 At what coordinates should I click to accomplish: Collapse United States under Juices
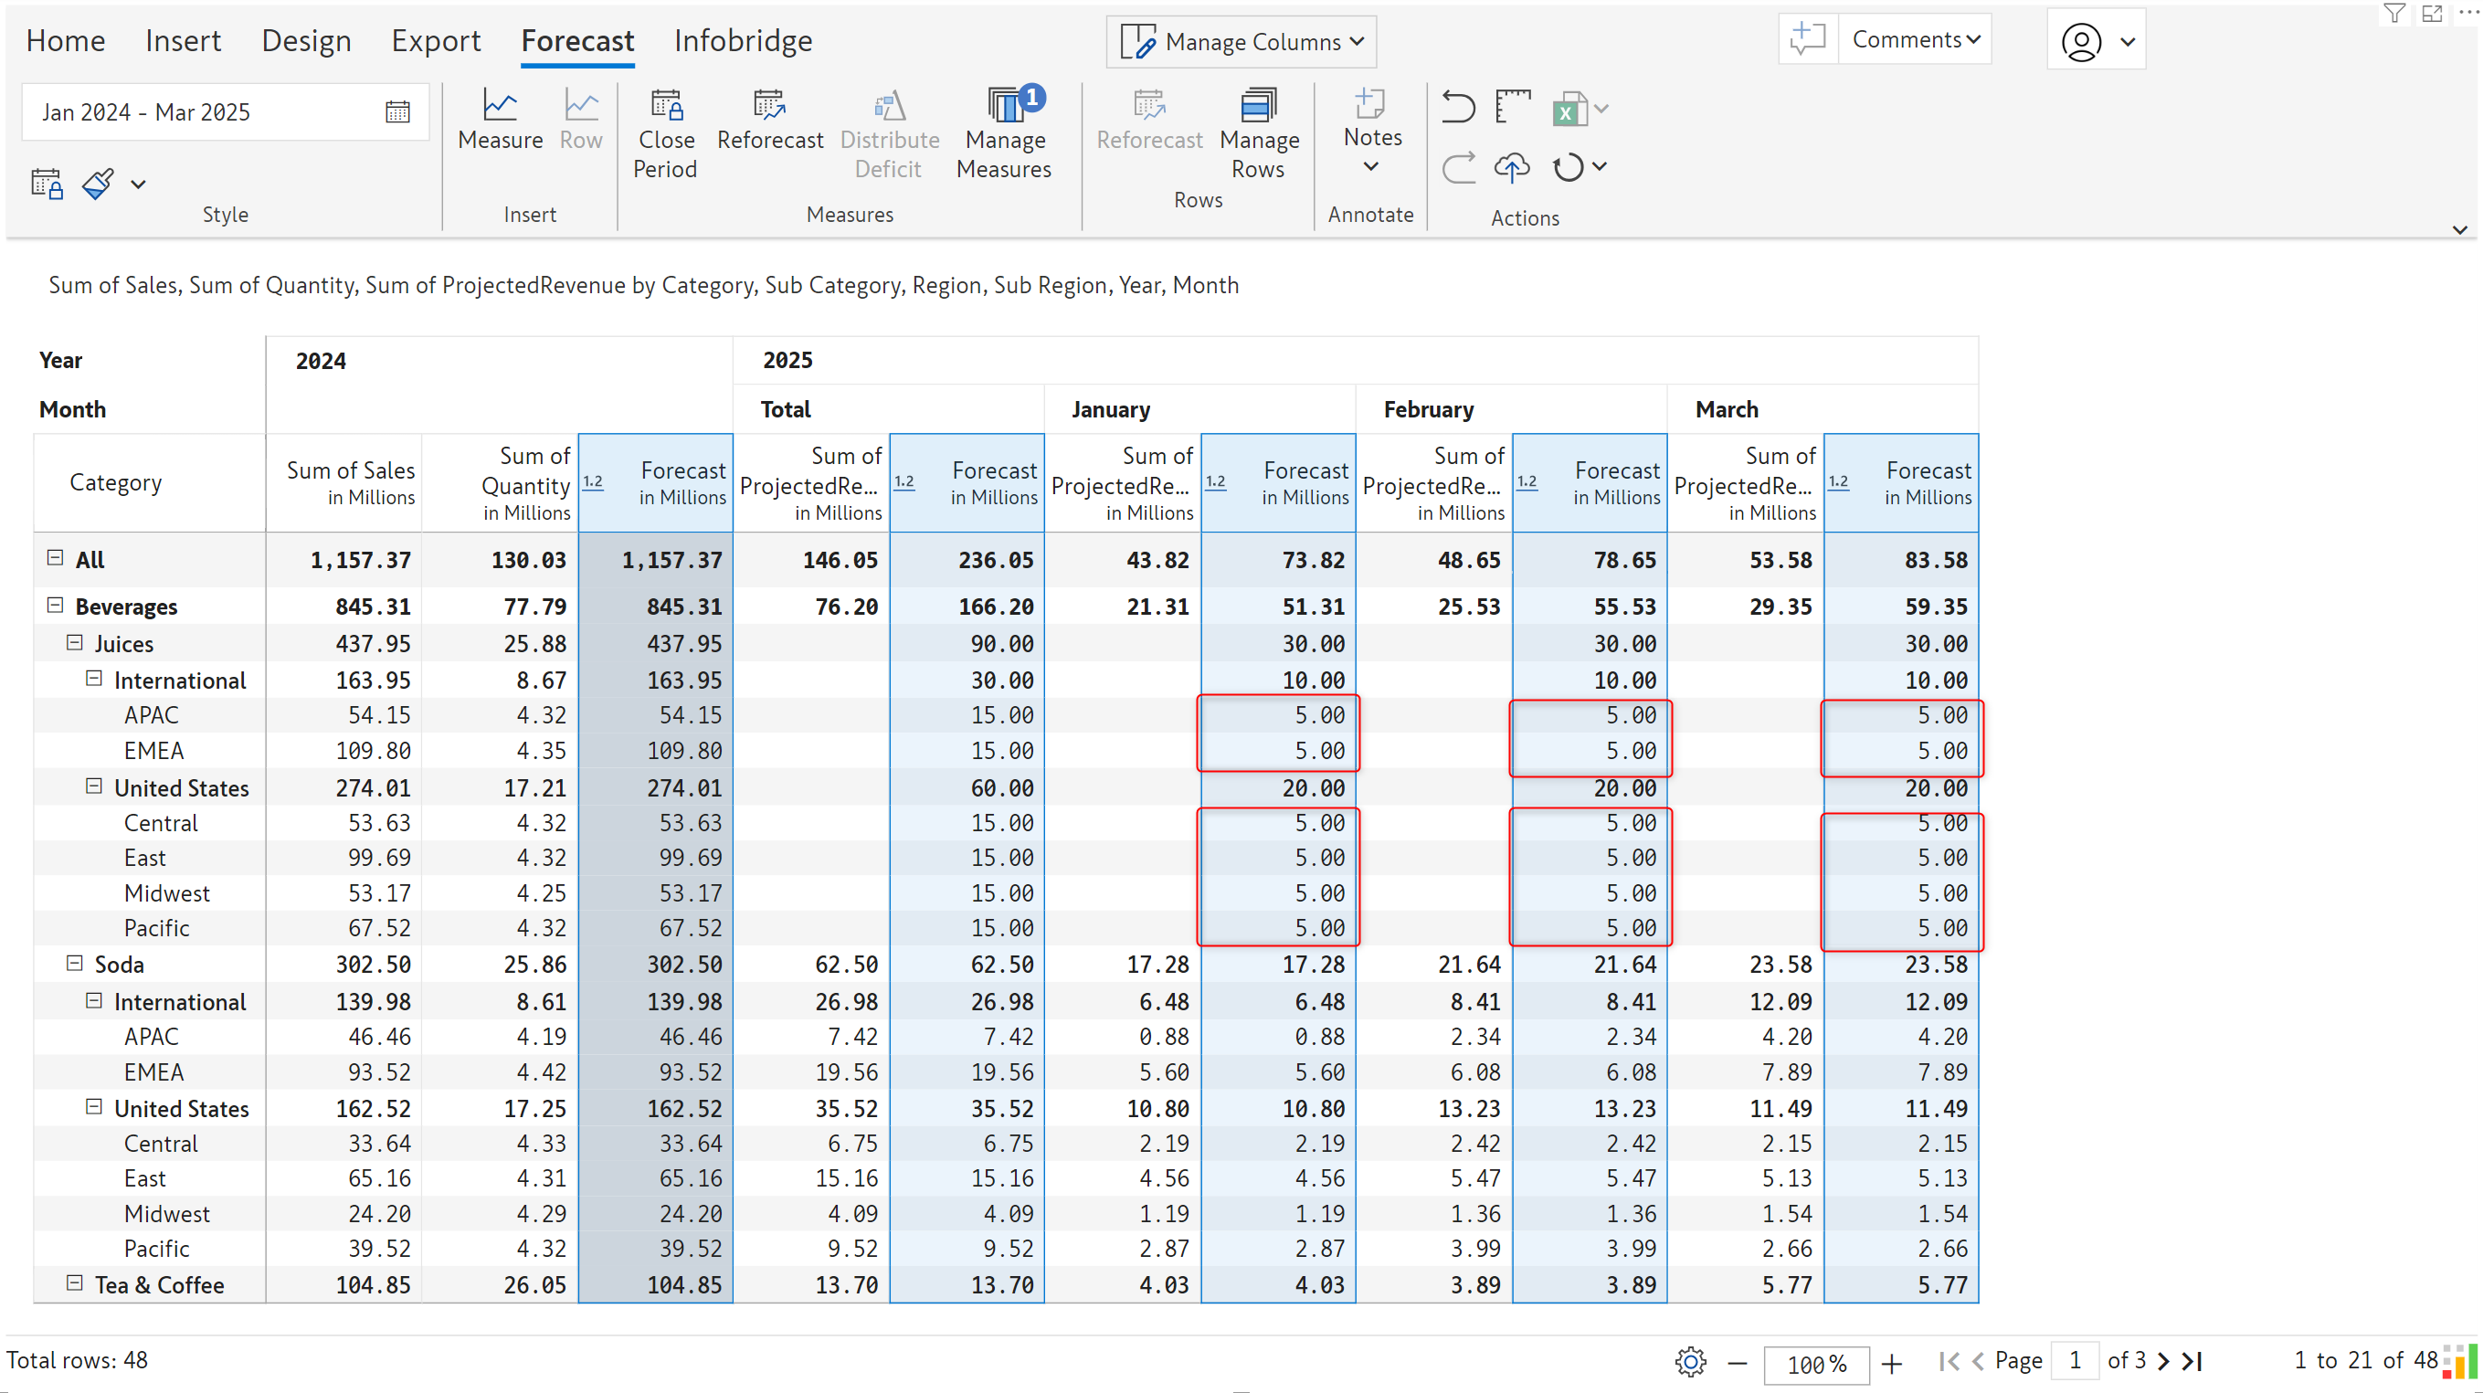click(x=93, y=786)
